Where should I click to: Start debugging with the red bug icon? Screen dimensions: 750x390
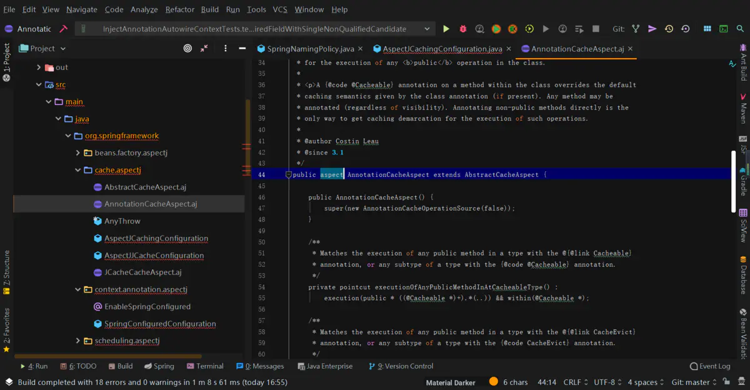tap(463, 29)
